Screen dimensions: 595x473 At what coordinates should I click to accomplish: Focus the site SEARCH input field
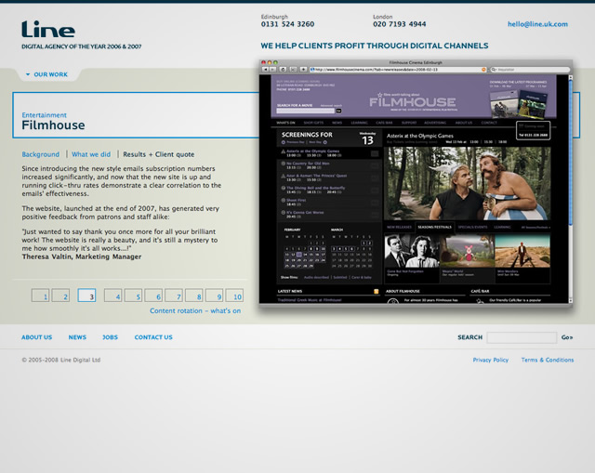pos(522,337)
